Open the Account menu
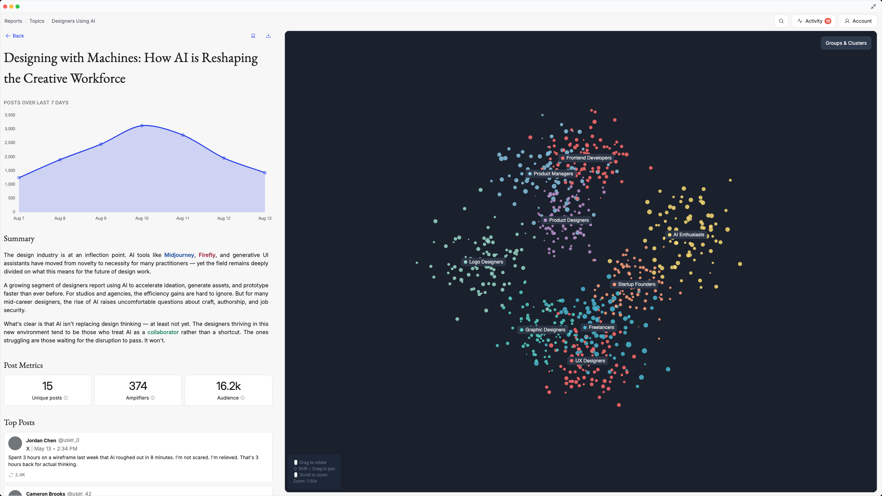The width and height of the screenshot is (882, 496). tap(858, 21)
